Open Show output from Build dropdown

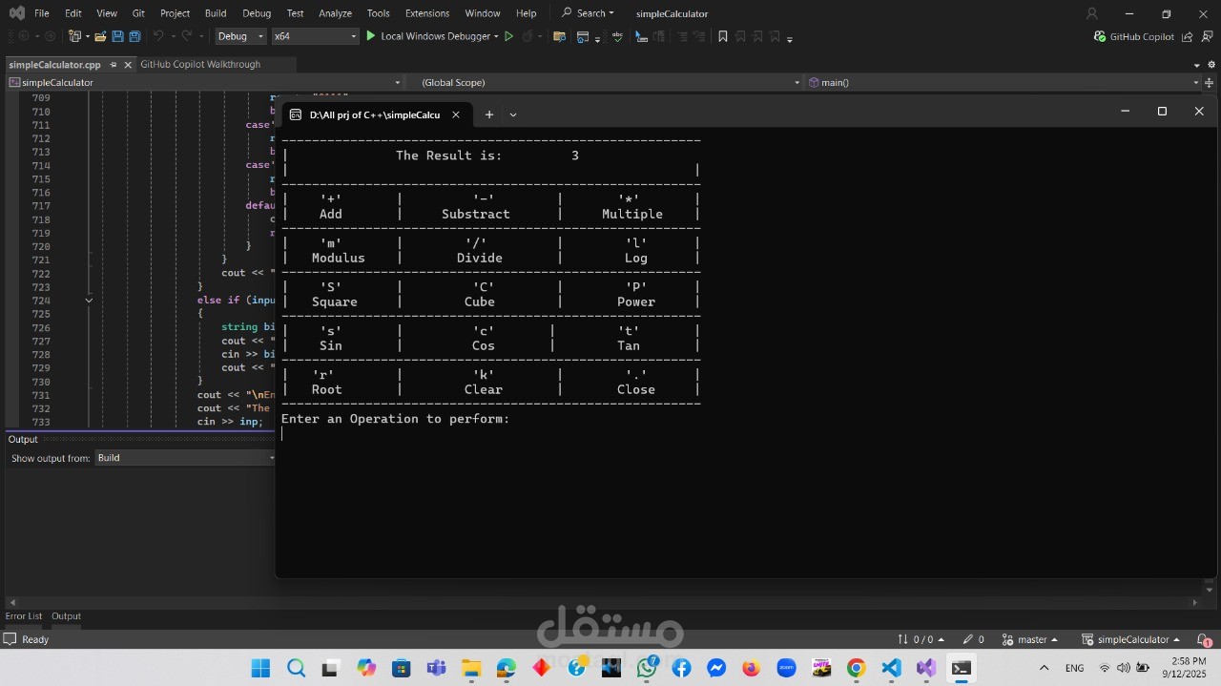(x=185, y=458)
